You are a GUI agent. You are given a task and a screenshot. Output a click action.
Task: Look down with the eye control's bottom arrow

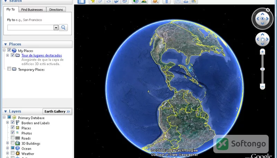coord(262,24)
